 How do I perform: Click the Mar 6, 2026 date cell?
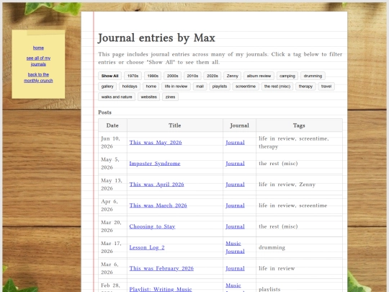(x=112, y=268)
